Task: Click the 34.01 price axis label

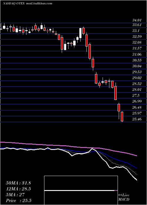Action: pyautogui.click(x=137, y=20)
